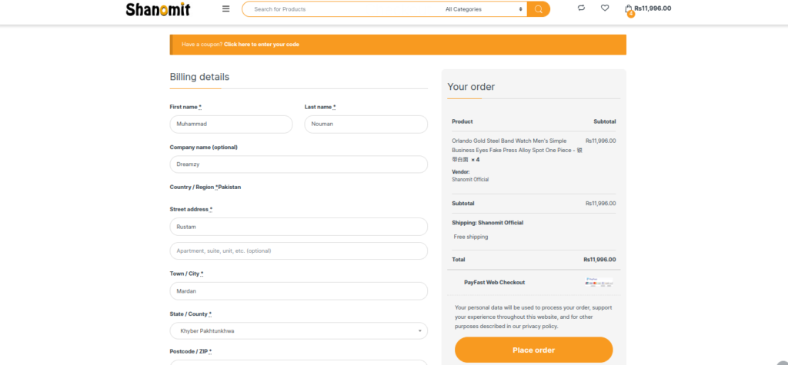Click the 'State / County' label
The image size is (788, 365).
191,314
